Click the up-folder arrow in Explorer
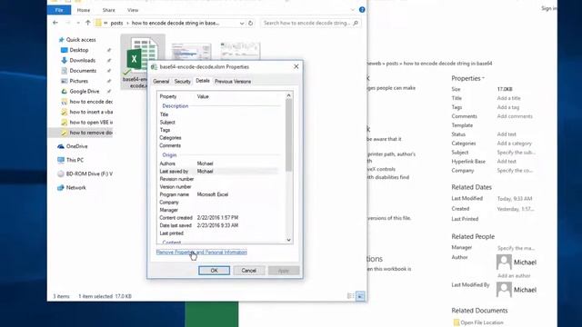This screenshot has width=582, height=327. coord(87,23)
